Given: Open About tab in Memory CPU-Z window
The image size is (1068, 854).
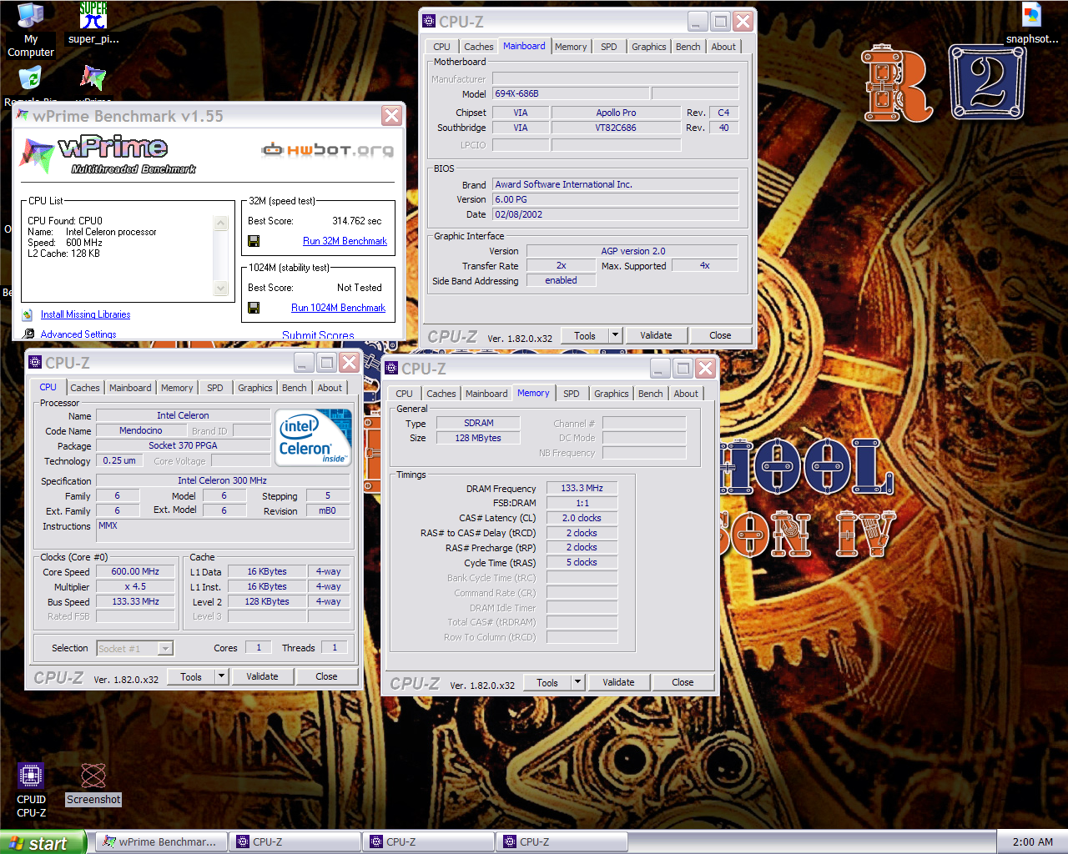Looking at the screenshot, I should pyautogui.click(x=686, y=394).
